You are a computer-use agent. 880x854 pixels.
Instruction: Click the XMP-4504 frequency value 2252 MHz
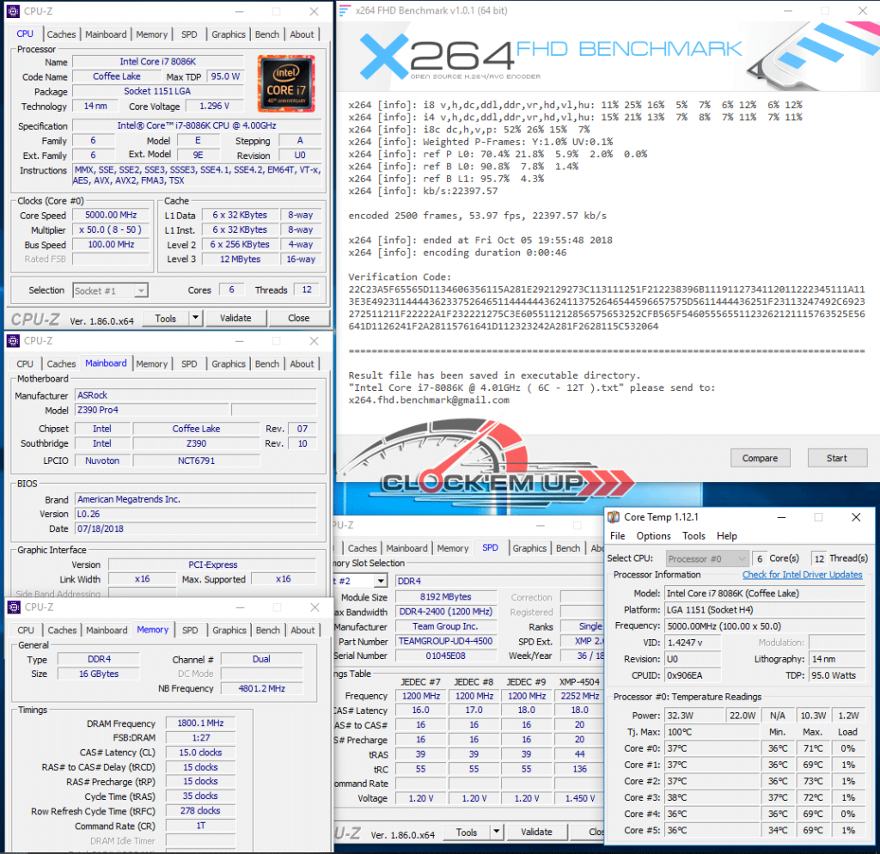(x=579, y=696)
